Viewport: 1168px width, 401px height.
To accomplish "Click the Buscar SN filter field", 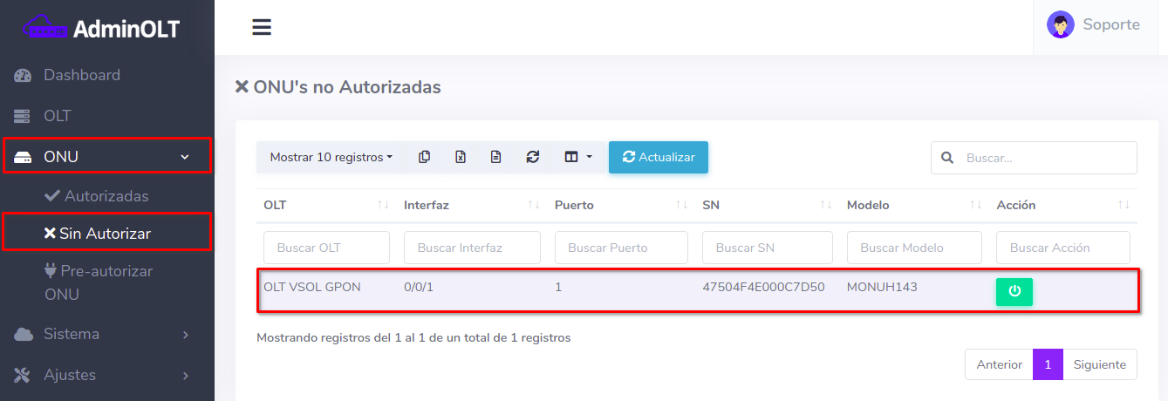I will pos(765,248).
